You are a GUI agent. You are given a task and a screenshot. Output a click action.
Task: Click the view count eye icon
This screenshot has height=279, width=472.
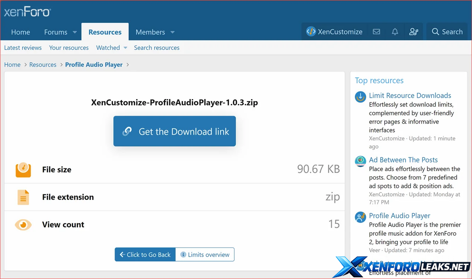pyautogui.click(x=23, y=225)
